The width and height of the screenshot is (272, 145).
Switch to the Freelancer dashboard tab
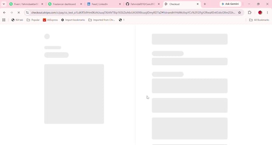click(x=64, y=4)
